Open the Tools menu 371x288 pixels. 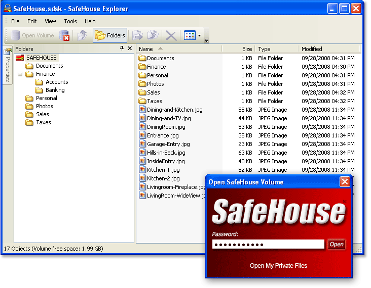(x=70, y=21)
